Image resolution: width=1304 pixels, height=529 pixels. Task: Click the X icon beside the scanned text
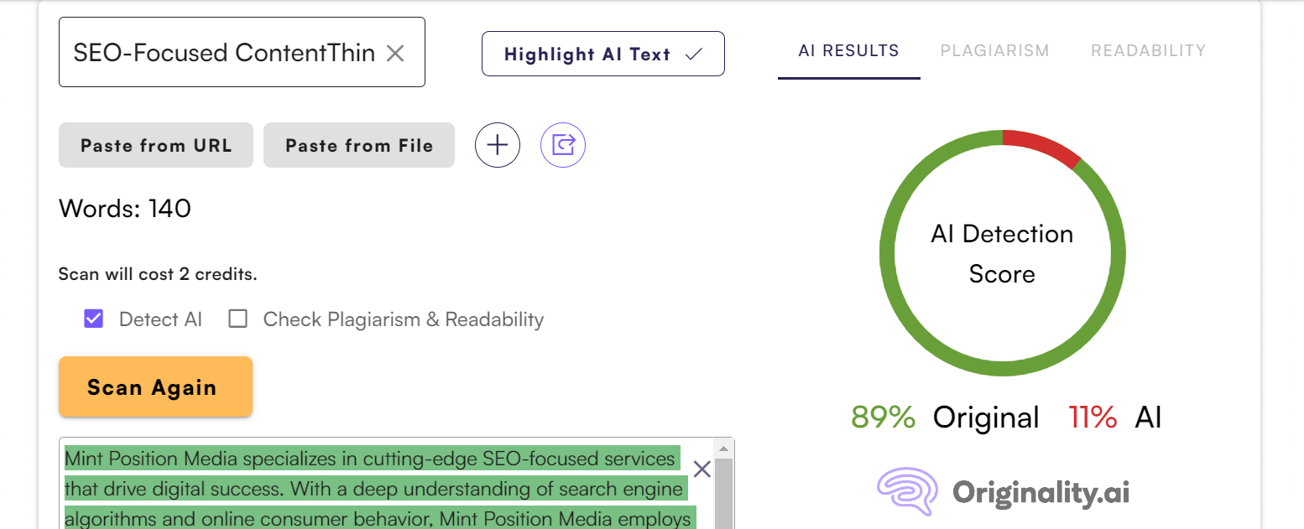pyautogui.click(x=702, y=469)
